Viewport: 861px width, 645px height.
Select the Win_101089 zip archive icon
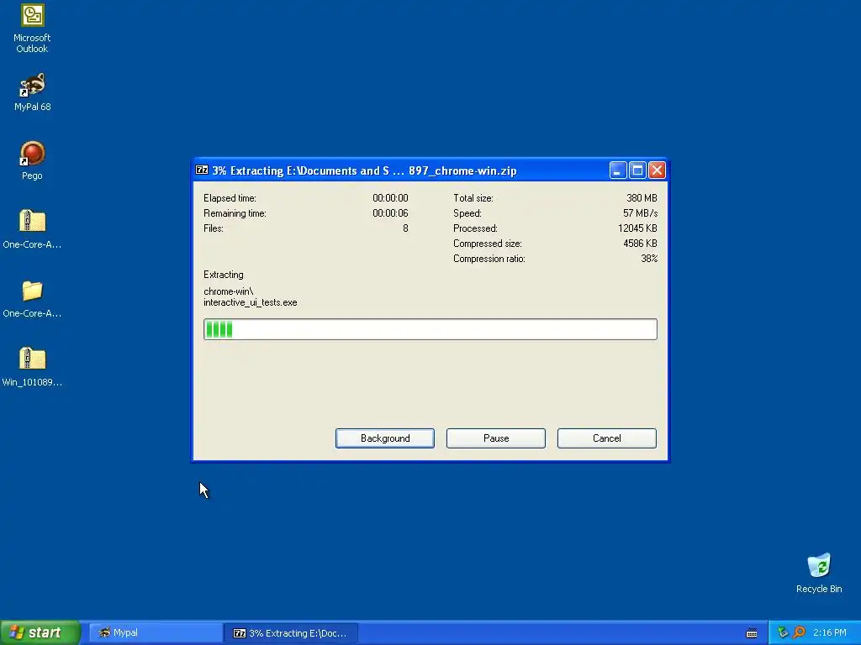[32, 367]
